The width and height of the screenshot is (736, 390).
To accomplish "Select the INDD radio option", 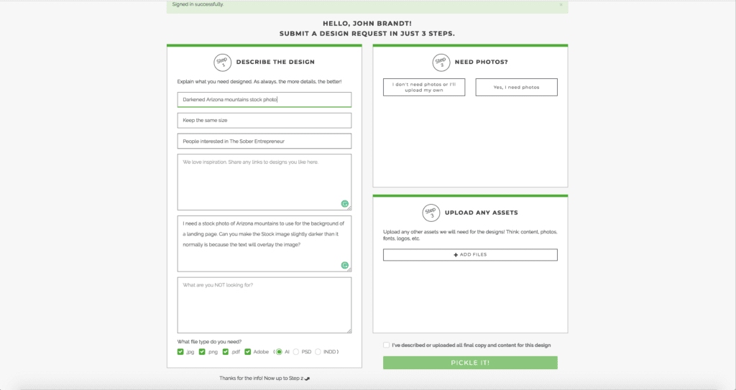I will (318, 351).
